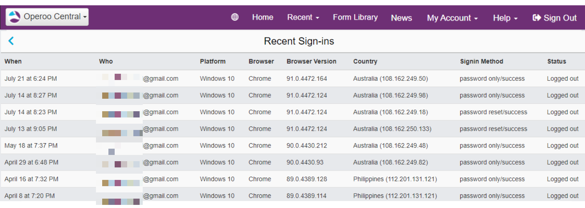Click the Browser Version column header
585x208 pixels.
coord(311,61)
